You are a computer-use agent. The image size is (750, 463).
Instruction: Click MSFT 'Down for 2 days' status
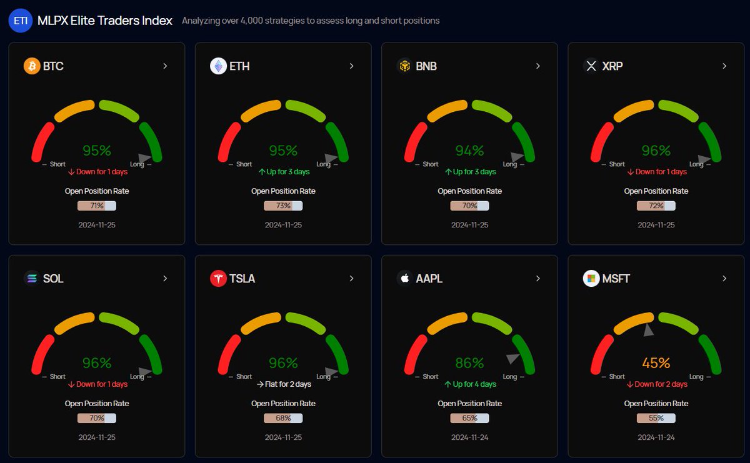(656, 384)
